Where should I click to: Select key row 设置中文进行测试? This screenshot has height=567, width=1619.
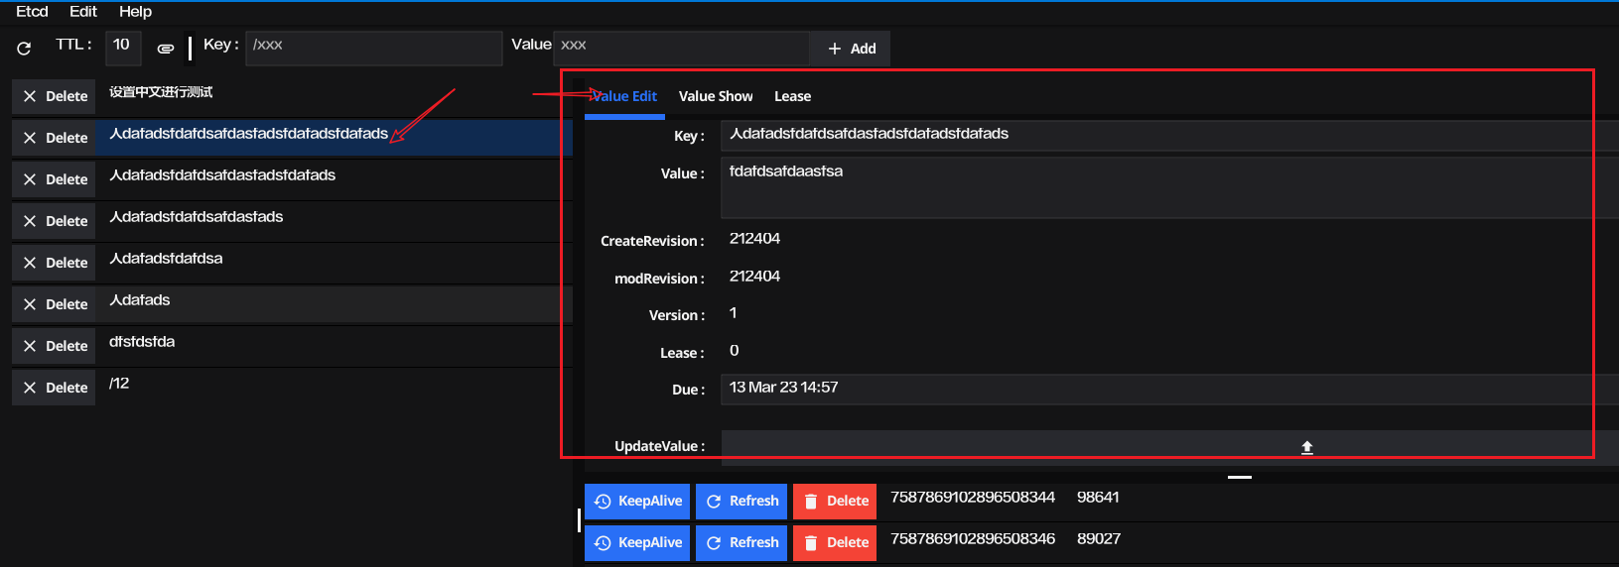(334, 96)
